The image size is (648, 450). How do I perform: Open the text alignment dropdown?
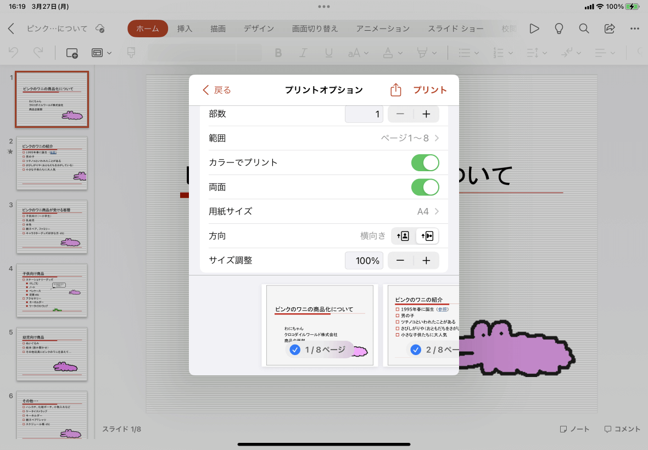click(x=605, y=53)
